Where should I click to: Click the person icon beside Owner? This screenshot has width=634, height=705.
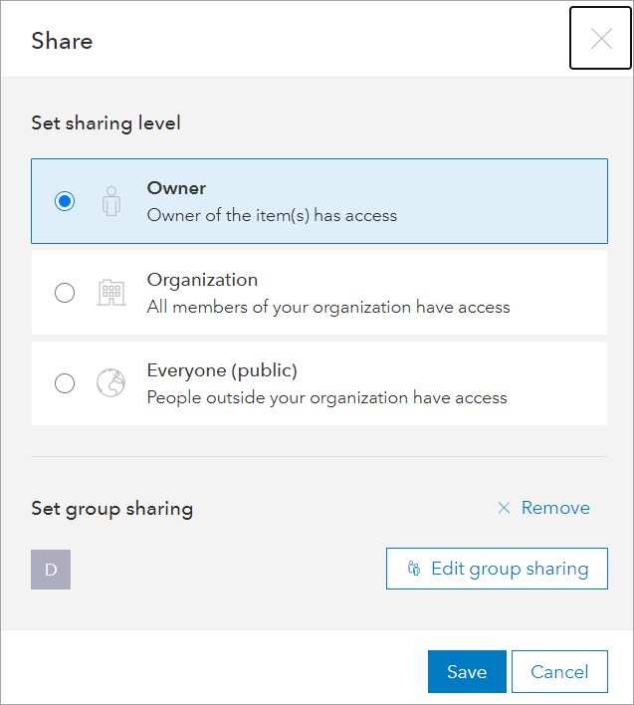(x=110, y=201)
